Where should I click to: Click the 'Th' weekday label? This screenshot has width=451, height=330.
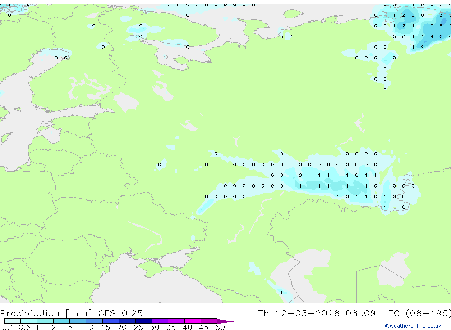pos(263,313)
